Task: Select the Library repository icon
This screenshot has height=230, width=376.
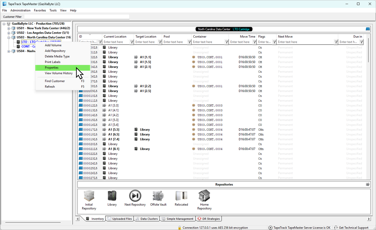Action: click(x=112, y=196)
